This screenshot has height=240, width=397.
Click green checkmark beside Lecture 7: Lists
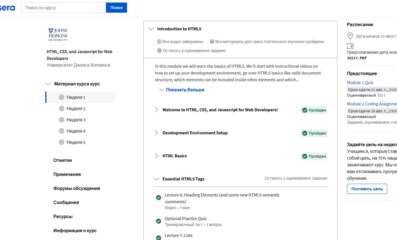tap(159, 238)
